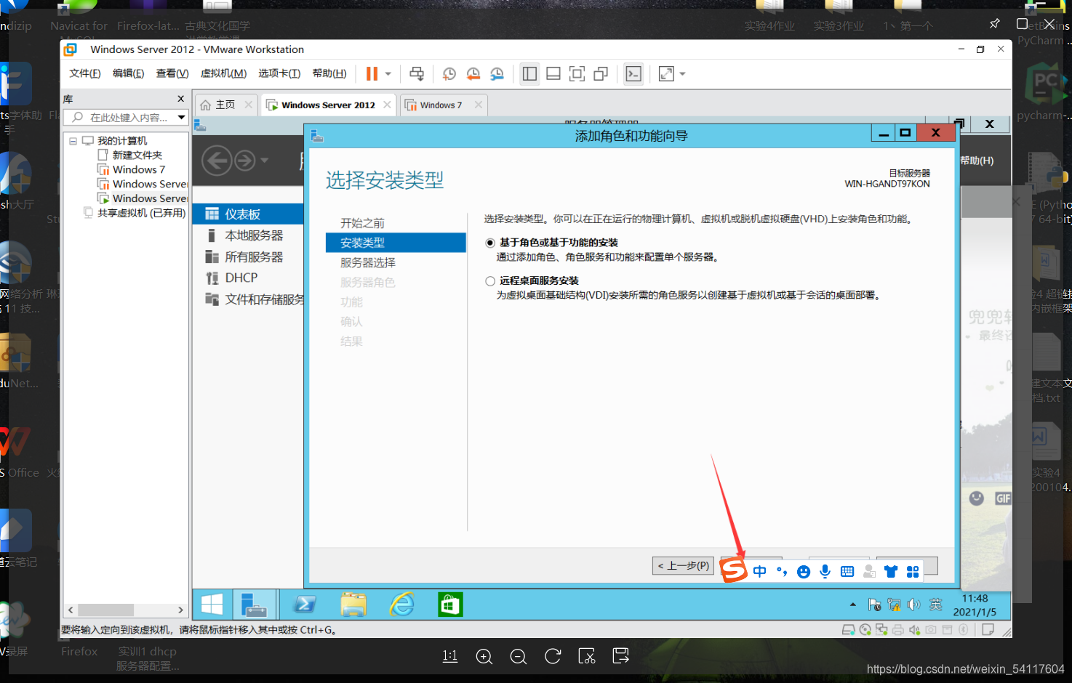Open the emoji panel on Sogou bar
Image resolution: width=1072 pixels, height=683 pixels.
coord(804,572)
